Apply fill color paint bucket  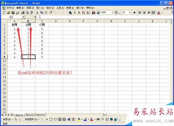click(79, 119)
